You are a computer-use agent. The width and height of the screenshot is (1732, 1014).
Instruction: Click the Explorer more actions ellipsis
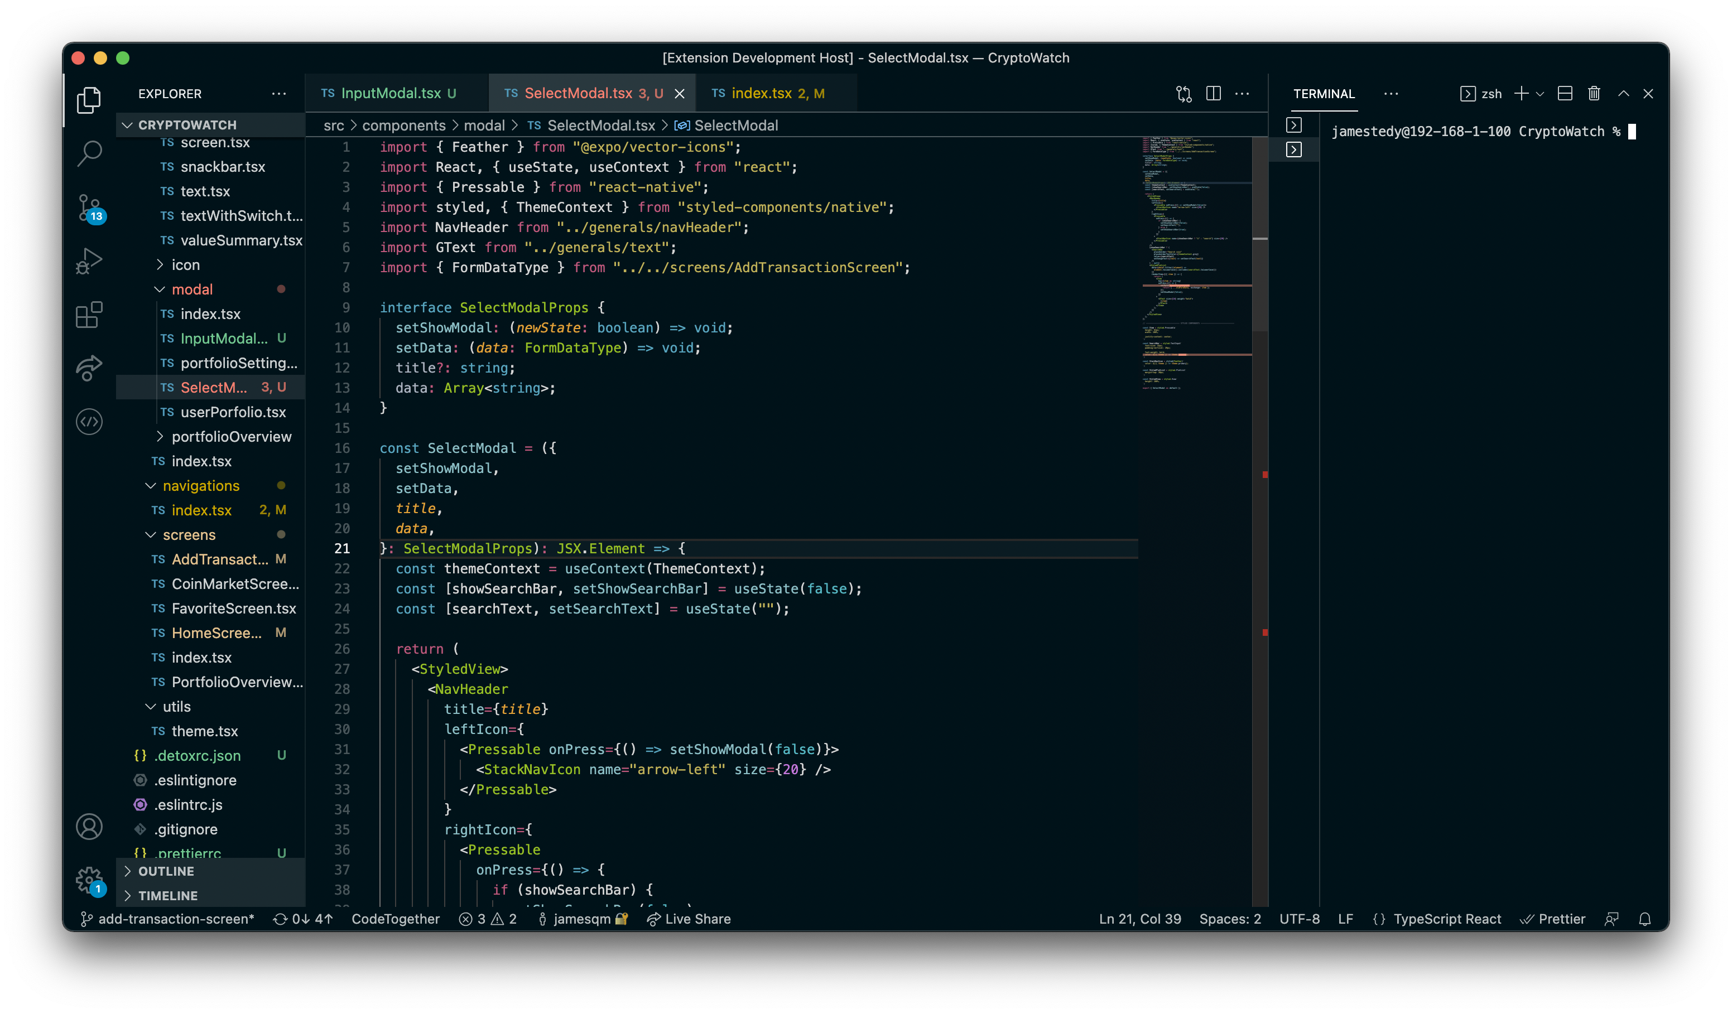point(278,94)
